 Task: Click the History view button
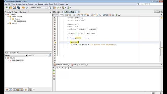62,15
